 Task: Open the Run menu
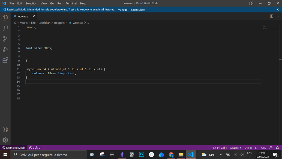click(60, 3)
